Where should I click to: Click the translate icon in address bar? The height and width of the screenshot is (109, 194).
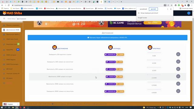pos(165,5)
